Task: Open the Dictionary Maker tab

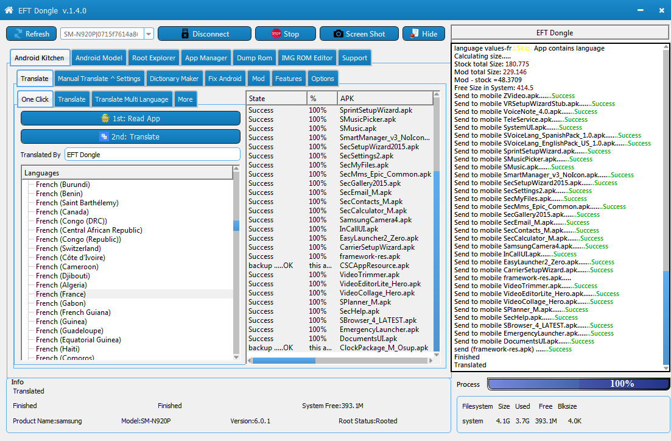Action: (174, 79)
